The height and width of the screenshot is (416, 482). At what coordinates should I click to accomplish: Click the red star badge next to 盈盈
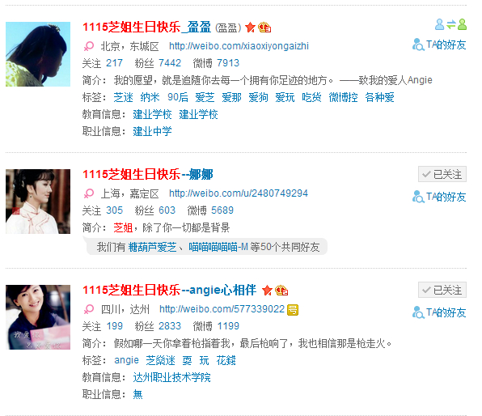click(250, 28)
